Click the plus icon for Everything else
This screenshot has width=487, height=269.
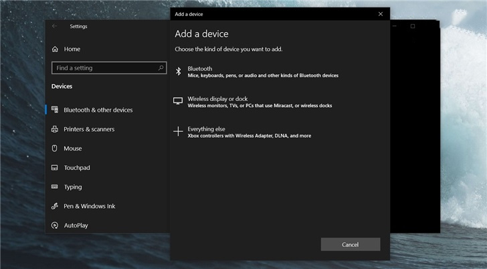pyautogui.click(x=178, y=131)
